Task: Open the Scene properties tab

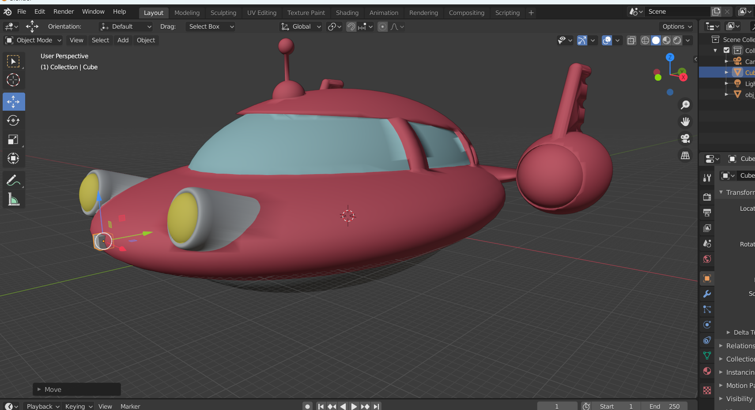Action: point(707,243)
